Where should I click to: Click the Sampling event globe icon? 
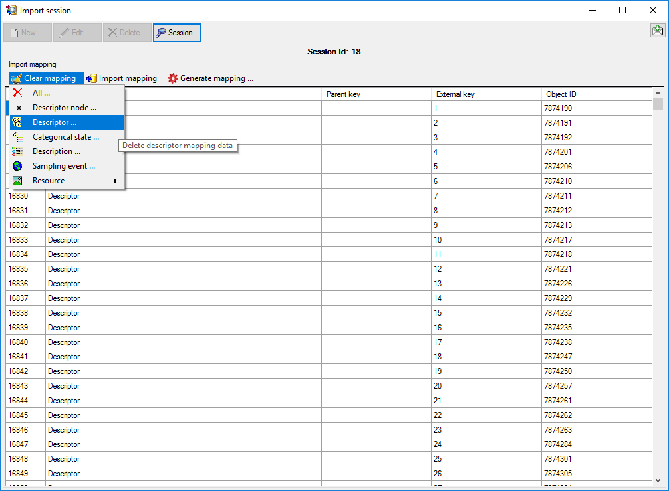pyautogui.click(x=17, y=166)
